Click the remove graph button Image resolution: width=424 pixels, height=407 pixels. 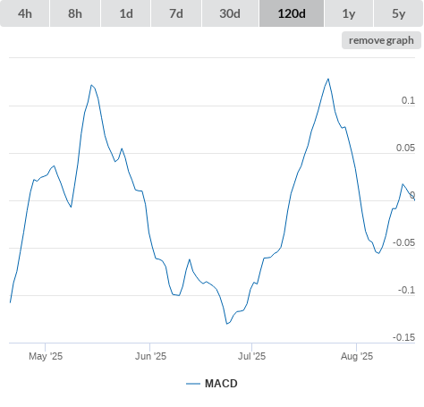point(381,40)
